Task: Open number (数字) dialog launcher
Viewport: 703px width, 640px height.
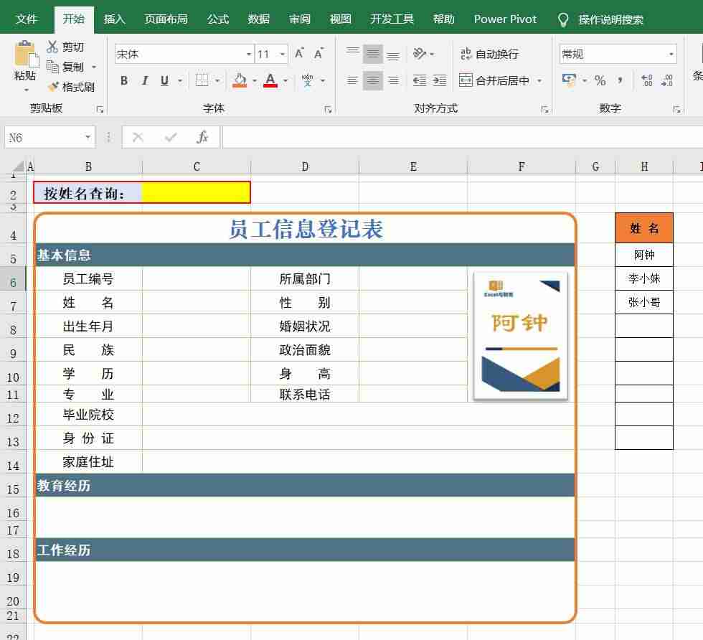Action: click(676, 110)
